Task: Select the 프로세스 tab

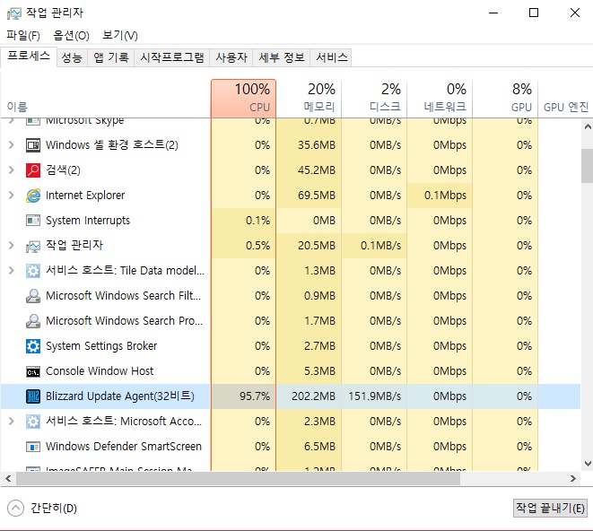Action: tap(29, 57)
